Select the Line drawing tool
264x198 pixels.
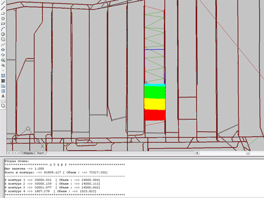point(3,3)
